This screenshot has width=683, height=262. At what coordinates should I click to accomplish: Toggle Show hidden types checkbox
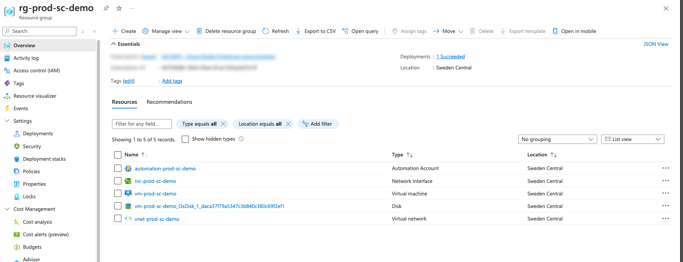tap(185, 139)
